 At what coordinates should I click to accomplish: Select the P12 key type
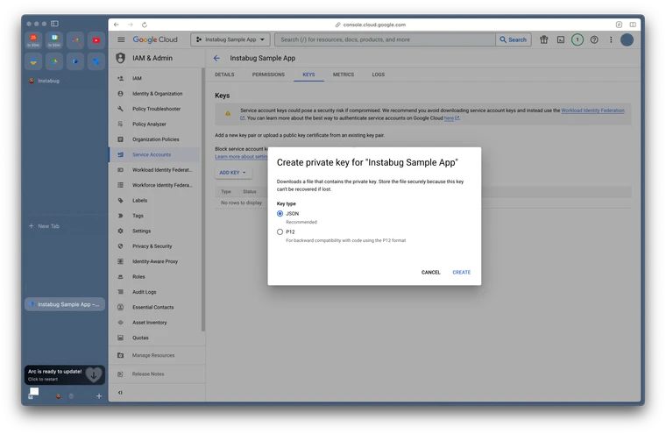pyautogui.click(x=280, y=232)
